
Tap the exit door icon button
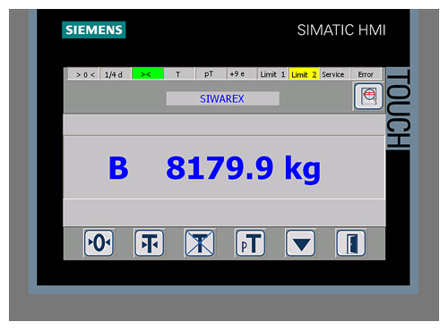[x=351, y=243]
